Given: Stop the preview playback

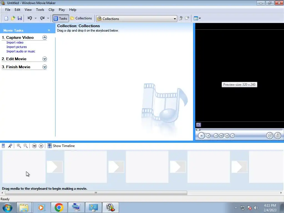Looking at the screenshot, I should point(208,136).
